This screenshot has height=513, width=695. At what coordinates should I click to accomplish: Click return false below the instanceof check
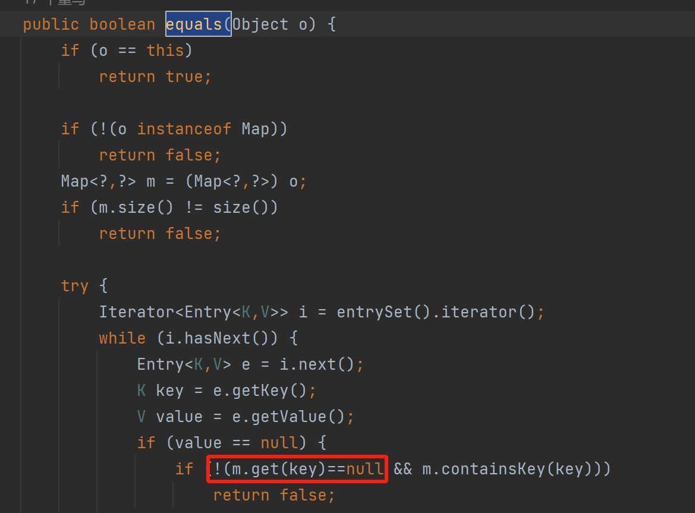159,155
